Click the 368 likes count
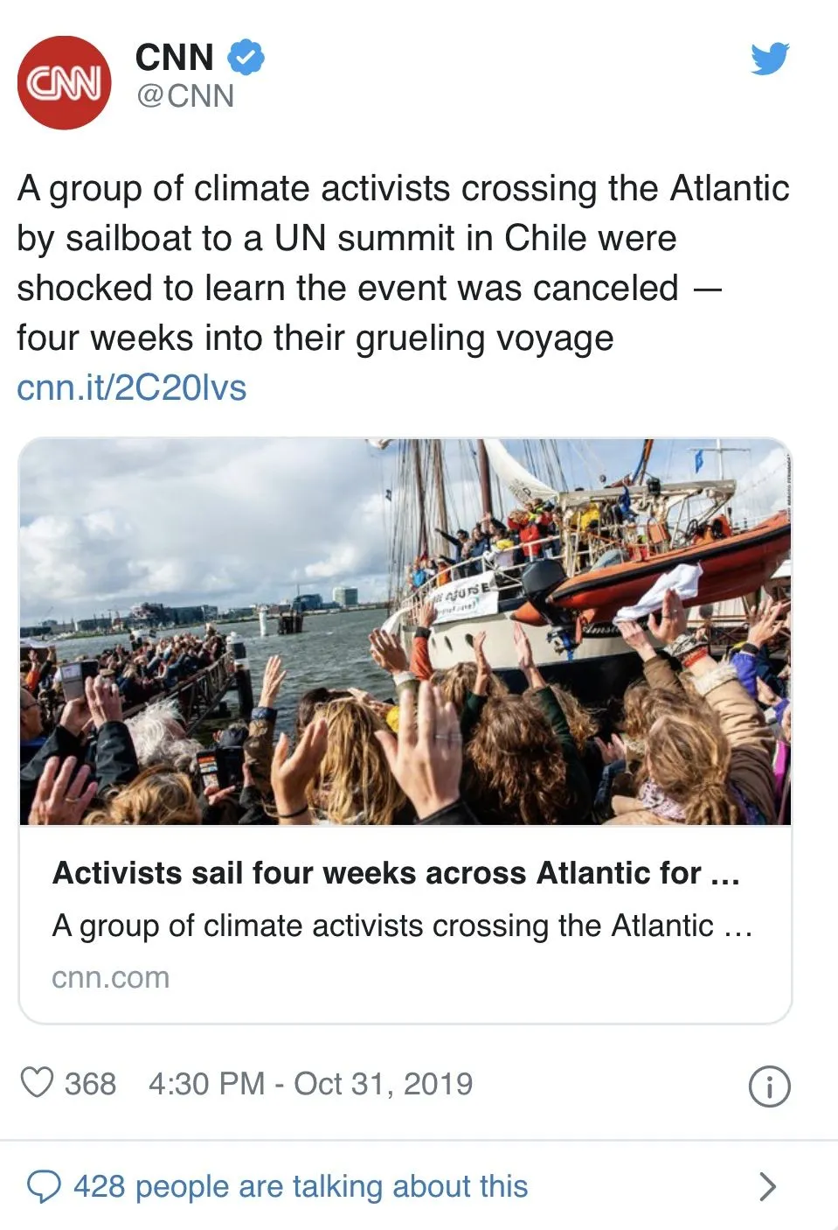The width and height of the screenshot is (838, 1230). pos(90,1084)
